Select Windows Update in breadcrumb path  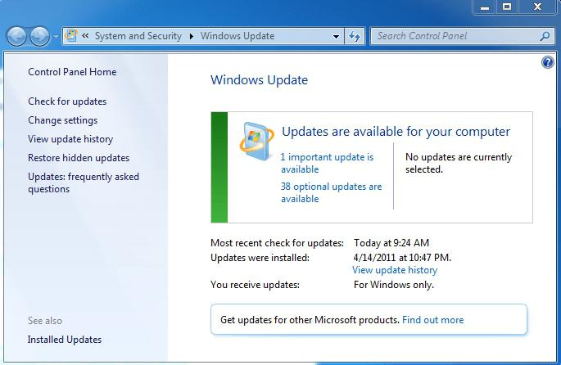(238, 36)
